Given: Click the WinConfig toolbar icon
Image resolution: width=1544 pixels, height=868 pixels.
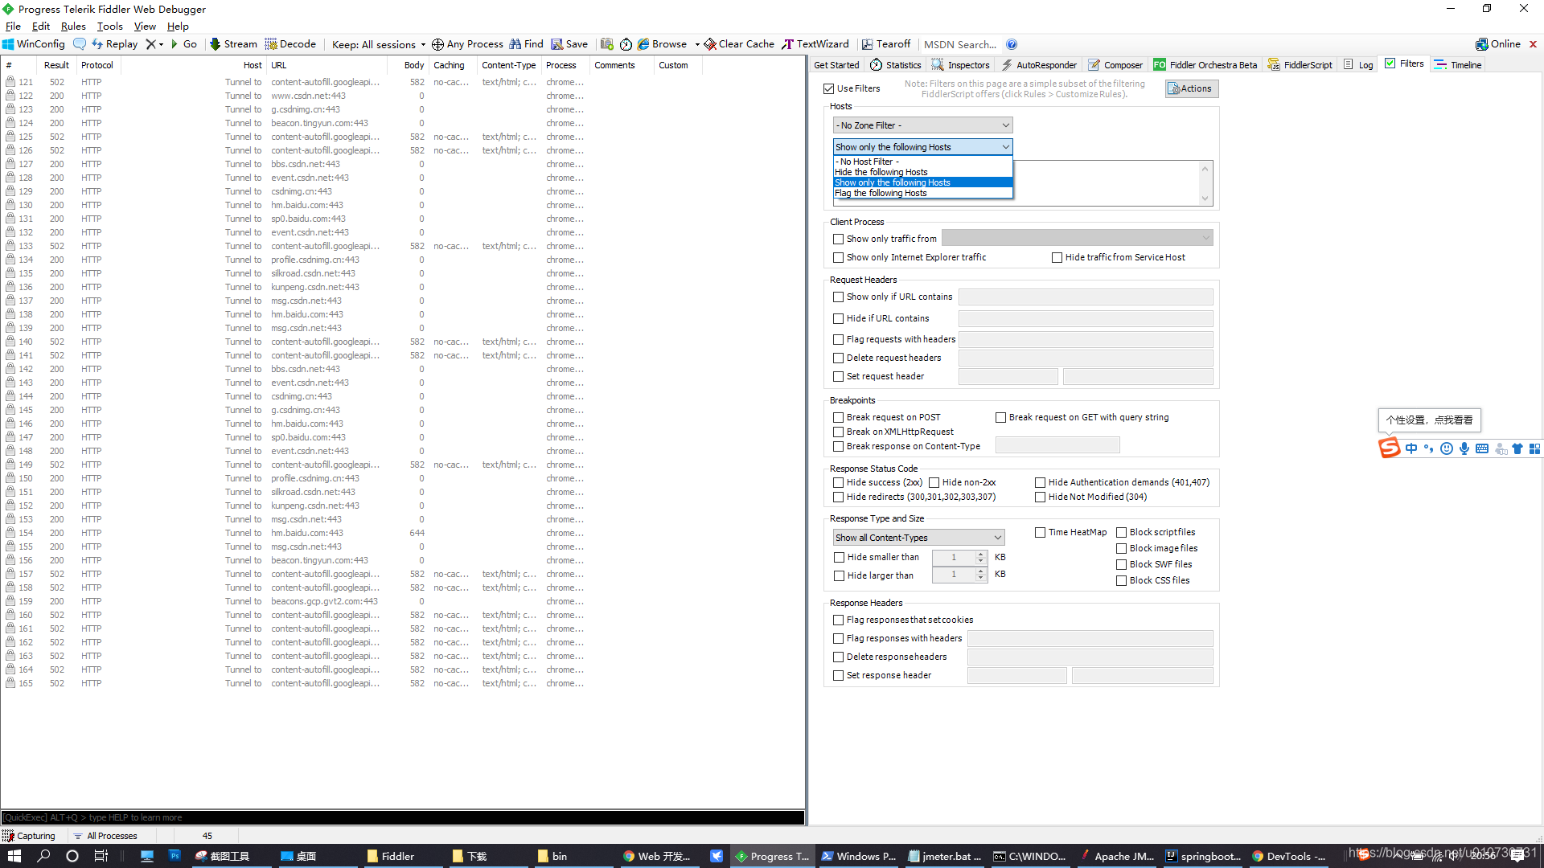Looking at the screenshot, I should 9,44.
